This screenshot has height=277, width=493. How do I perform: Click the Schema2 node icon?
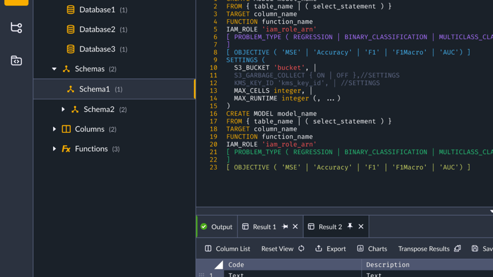point(75,110)
